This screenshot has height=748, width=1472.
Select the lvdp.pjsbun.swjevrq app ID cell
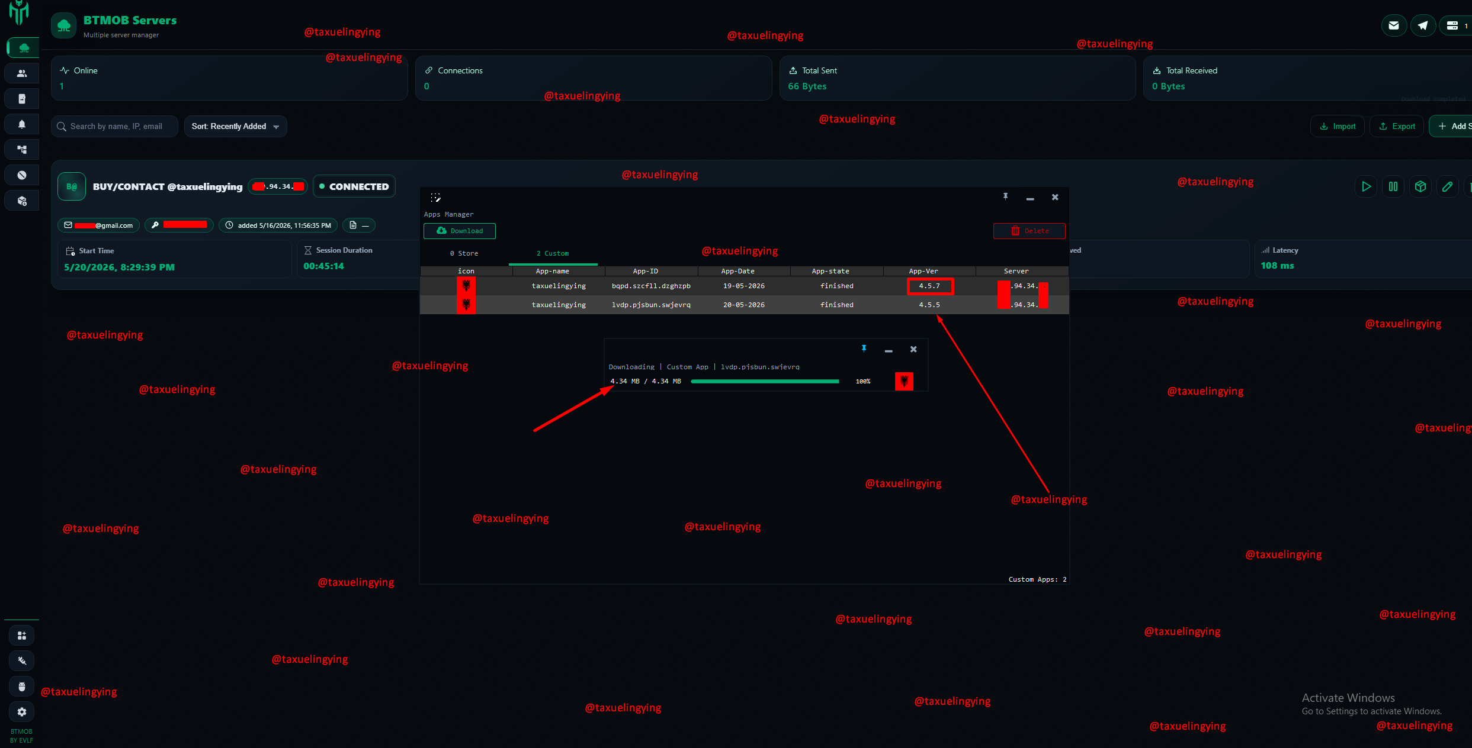651,305
